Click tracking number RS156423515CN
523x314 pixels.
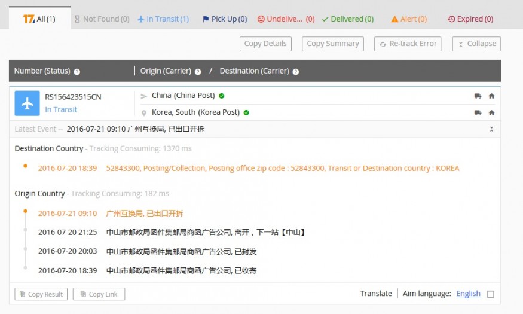(73, 97)
